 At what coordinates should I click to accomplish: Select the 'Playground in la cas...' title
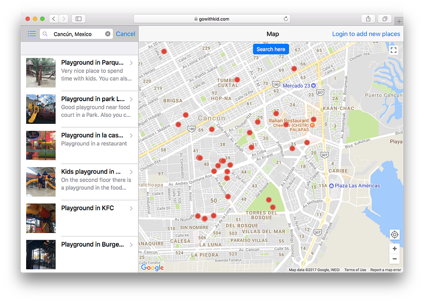[92, 135]
